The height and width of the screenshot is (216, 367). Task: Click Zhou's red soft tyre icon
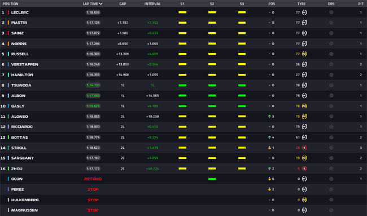click(x=304, y=169)
